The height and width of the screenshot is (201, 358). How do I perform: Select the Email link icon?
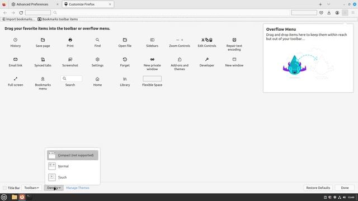15,60
